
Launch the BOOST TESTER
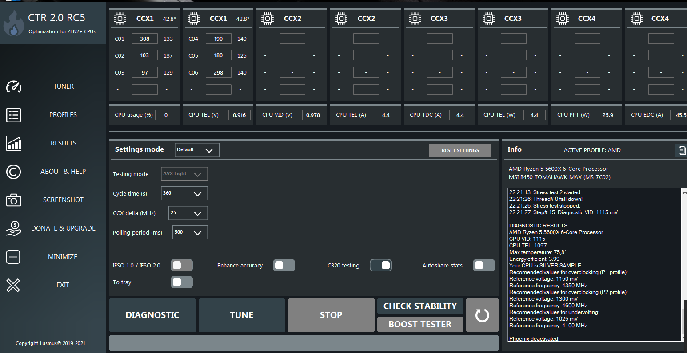[420, 324]
